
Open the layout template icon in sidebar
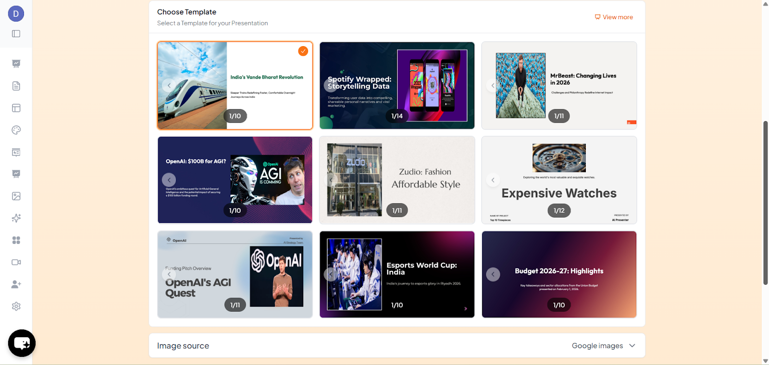pos(16,108)
